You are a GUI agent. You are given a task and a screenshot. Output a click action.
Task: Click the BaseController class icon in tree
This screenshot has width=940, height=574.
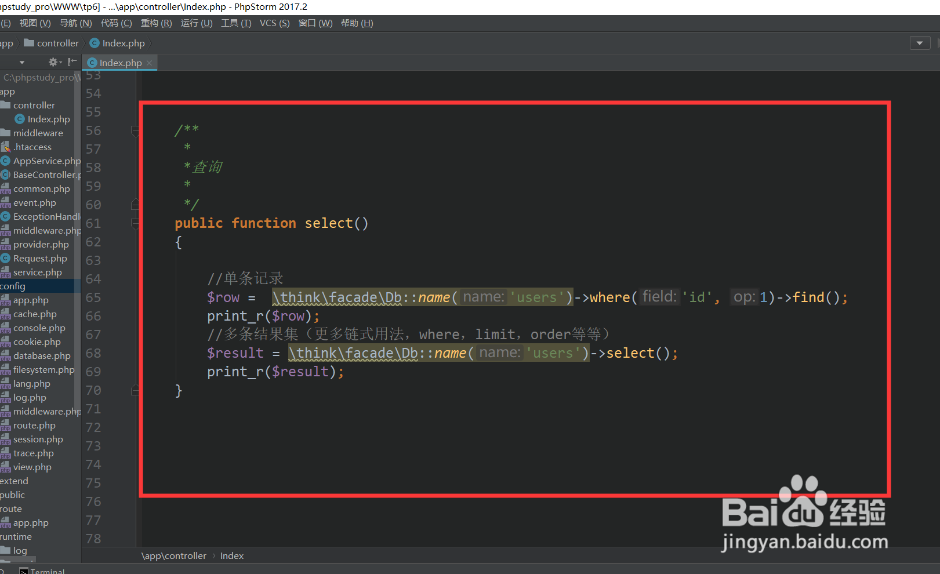click(6, 175)
